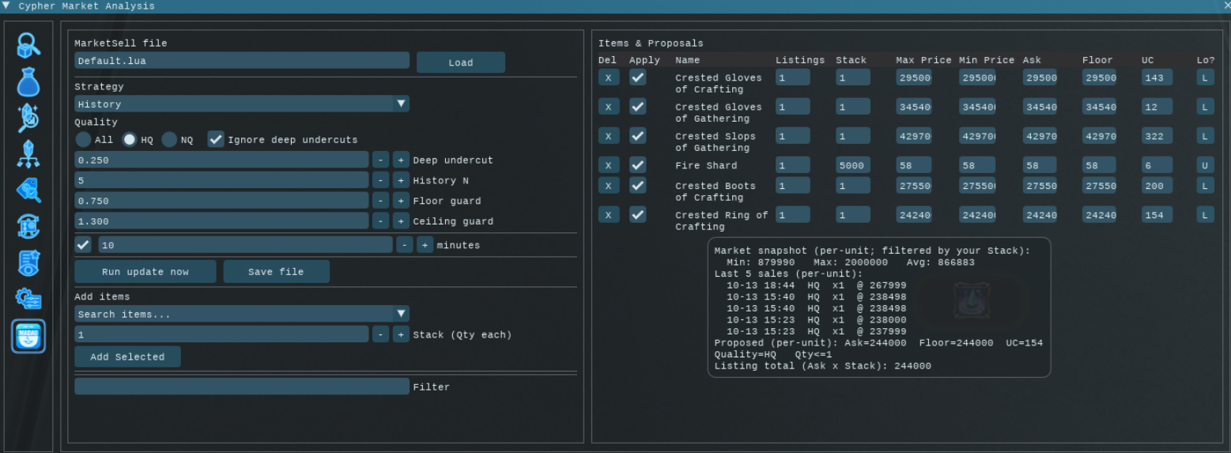Uncheck Apply for Fire Shard row
1231x453 pixels.
[x=638, y=165]
